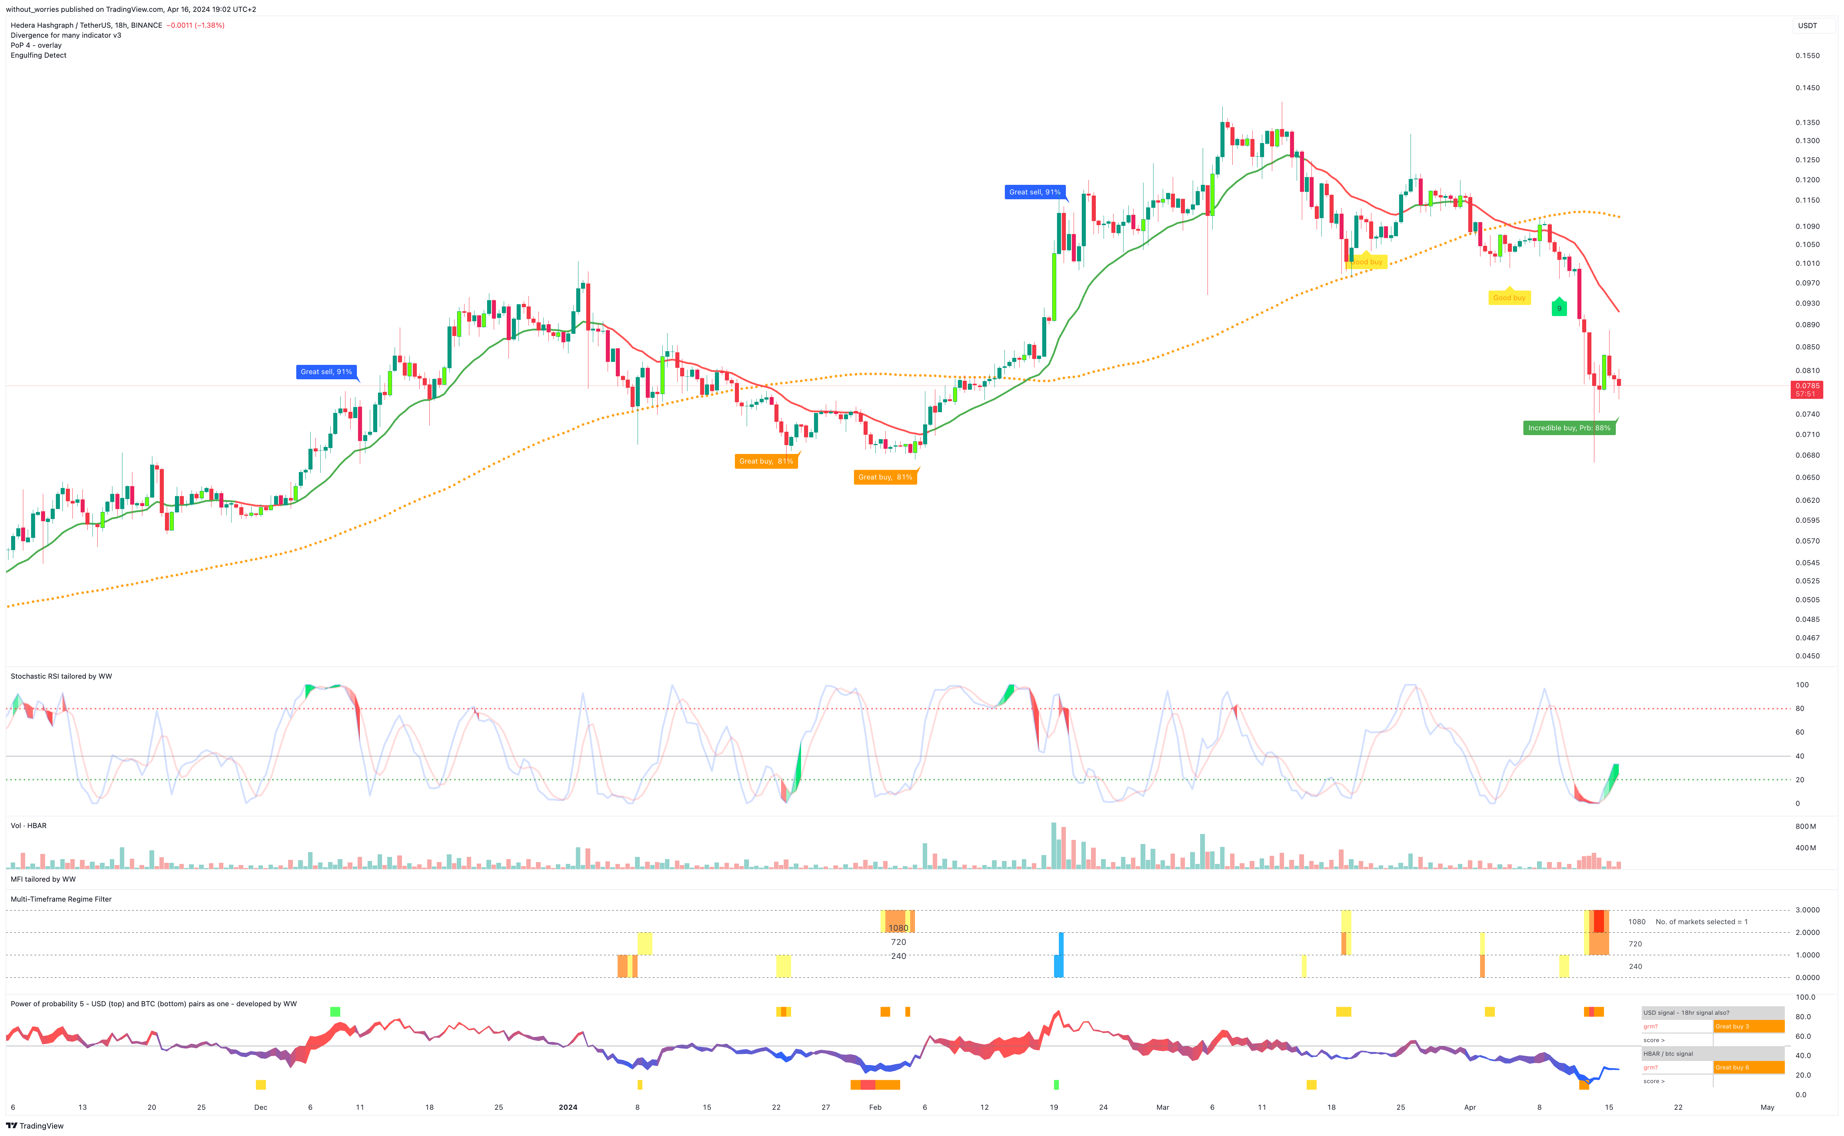Click the 0.0450 price axis label

pos(1808,656)
